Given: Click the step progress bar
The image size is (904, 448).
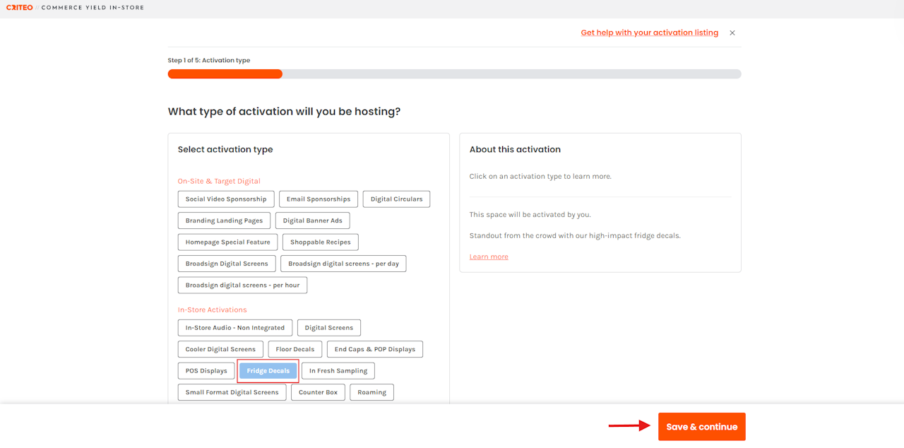Looking at the screenshot, I should (454, 74).
